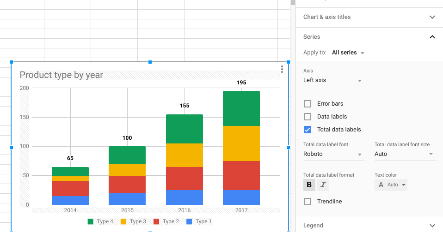
Task: Expand the Chart & axis titles section
Action: click(x=369, y=17)
